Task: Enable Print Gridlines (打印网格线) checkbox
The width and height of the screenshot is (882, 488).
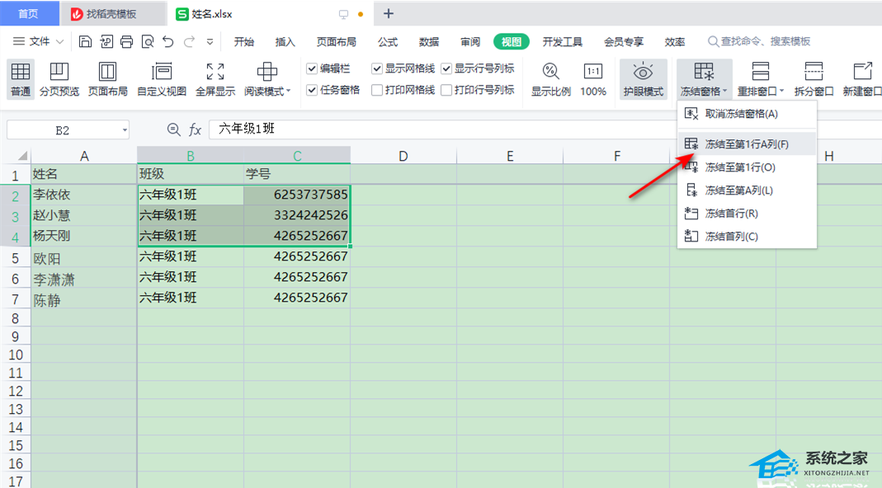Action: [x=377, y=91]
